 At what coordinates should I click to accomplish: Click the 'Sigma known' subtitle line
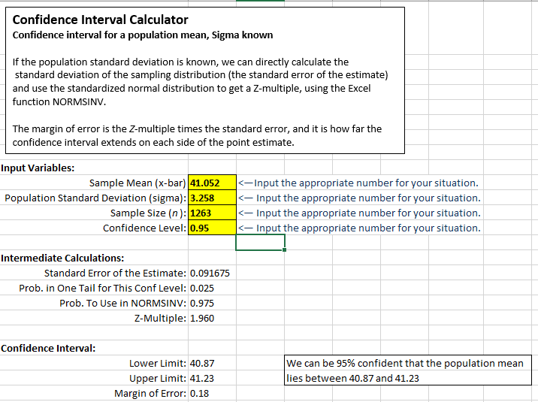pyautogui.click(x=143, y=35)
